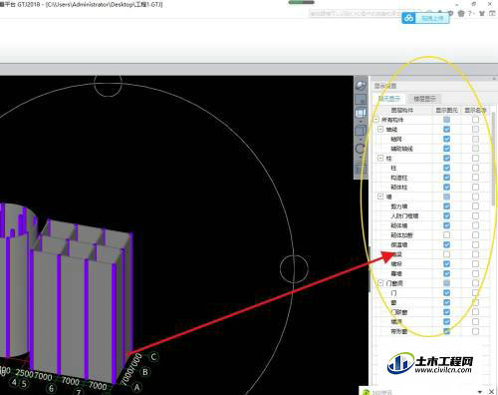This screenshot has height=395, width=498.
Task: Check 显示图元 for 砌体加筋
Action: (x=446, y=235)
